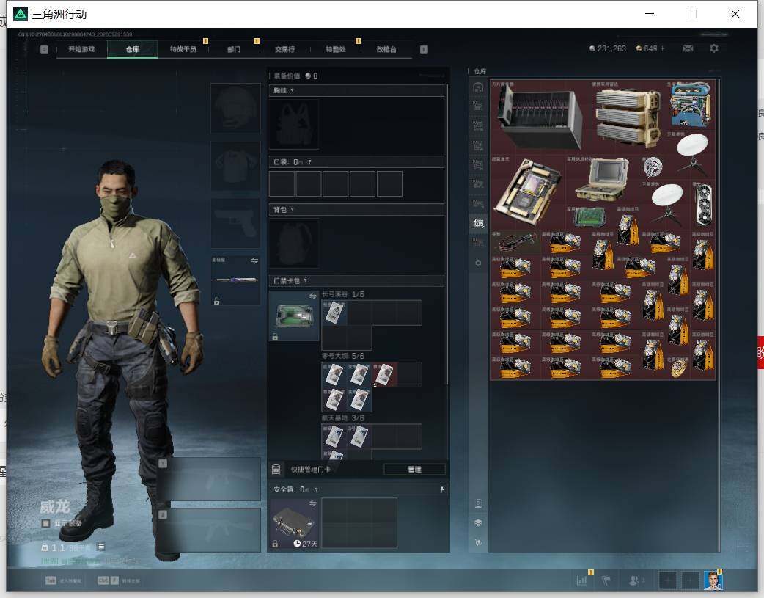Click the sort warehouse icon below grid
The height and width of the screenshot is (598, 764).
point(478,503)
